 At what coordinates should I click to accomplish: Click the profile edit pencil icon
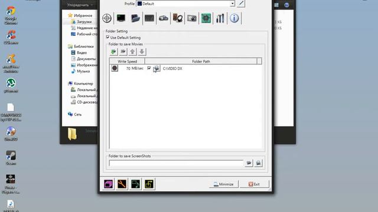point(241,4)
